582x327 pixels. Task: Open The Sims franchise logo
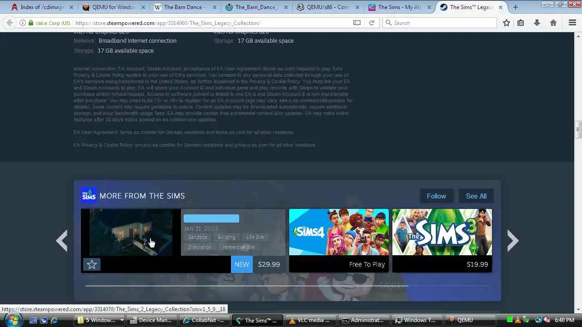coord(89,195)
